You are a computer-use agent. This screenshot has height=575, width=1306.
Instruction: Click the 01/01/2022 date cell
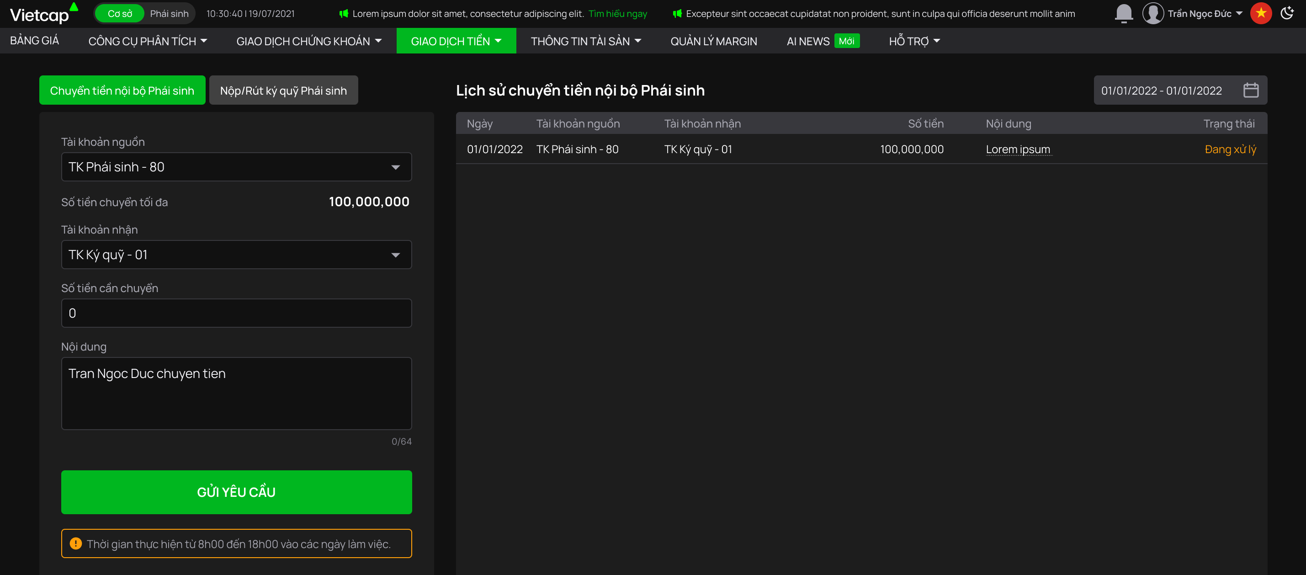pyautogui.click(x=494, y=149)
